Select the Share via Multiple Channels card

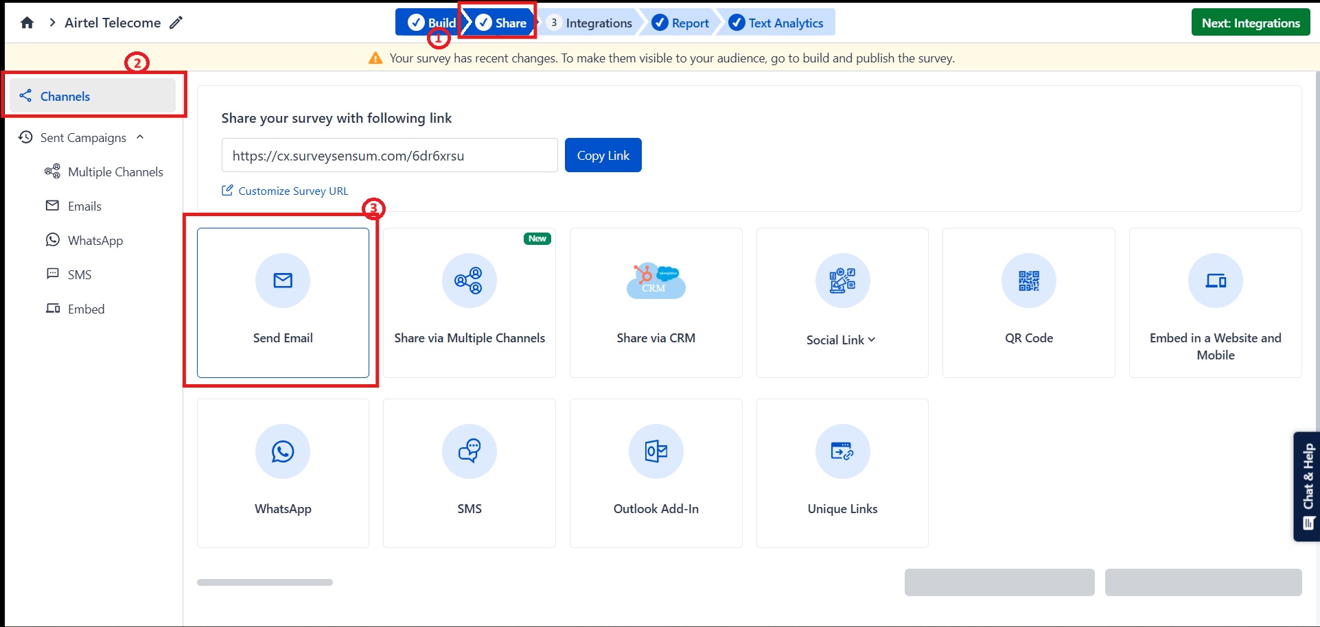point(470,303)
